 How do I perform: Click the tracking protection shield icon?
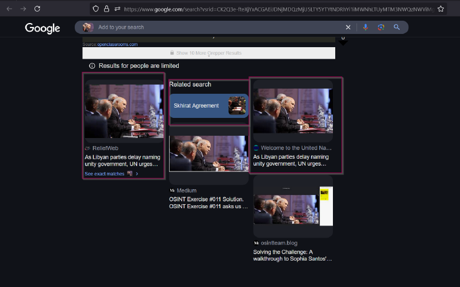click(96, 9)
